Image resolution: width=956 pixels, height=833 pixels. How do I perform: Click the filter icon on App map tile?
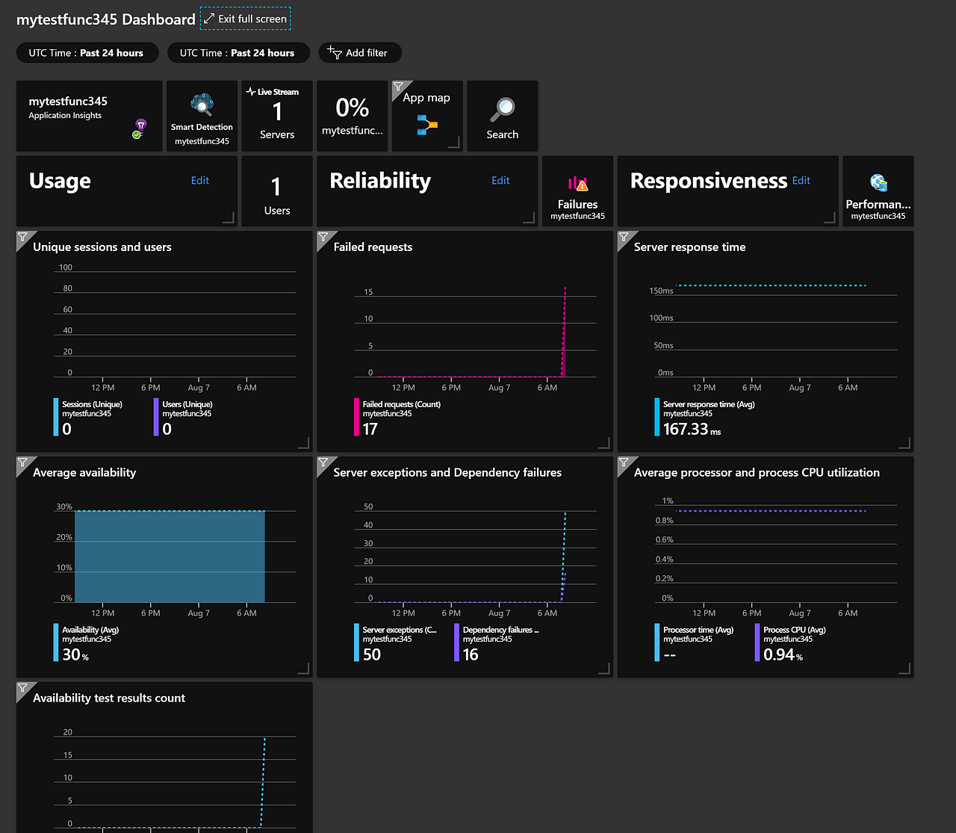[398, 87]
